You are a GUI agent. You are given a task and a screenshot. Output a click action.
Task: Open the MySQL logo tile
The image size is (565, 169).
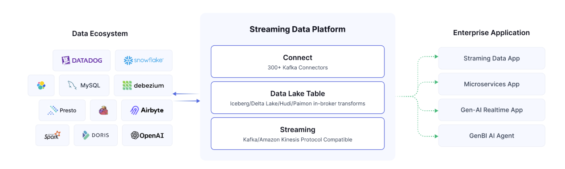point(84,85)
